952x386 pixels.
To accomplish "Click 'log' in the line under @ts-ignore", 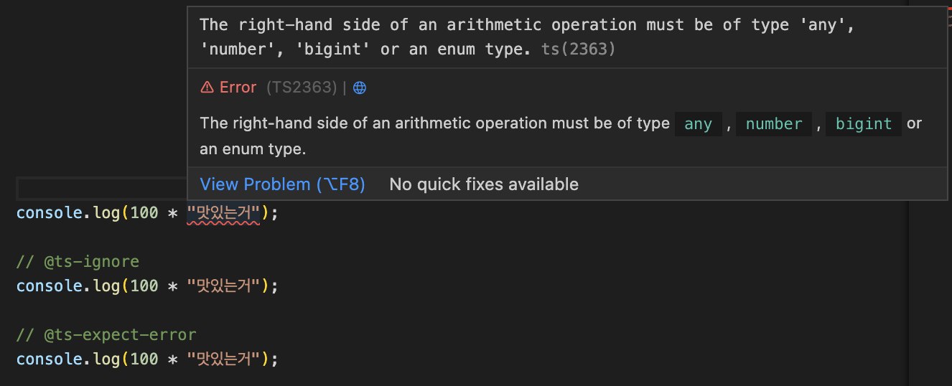I will (x=106, y=286).
